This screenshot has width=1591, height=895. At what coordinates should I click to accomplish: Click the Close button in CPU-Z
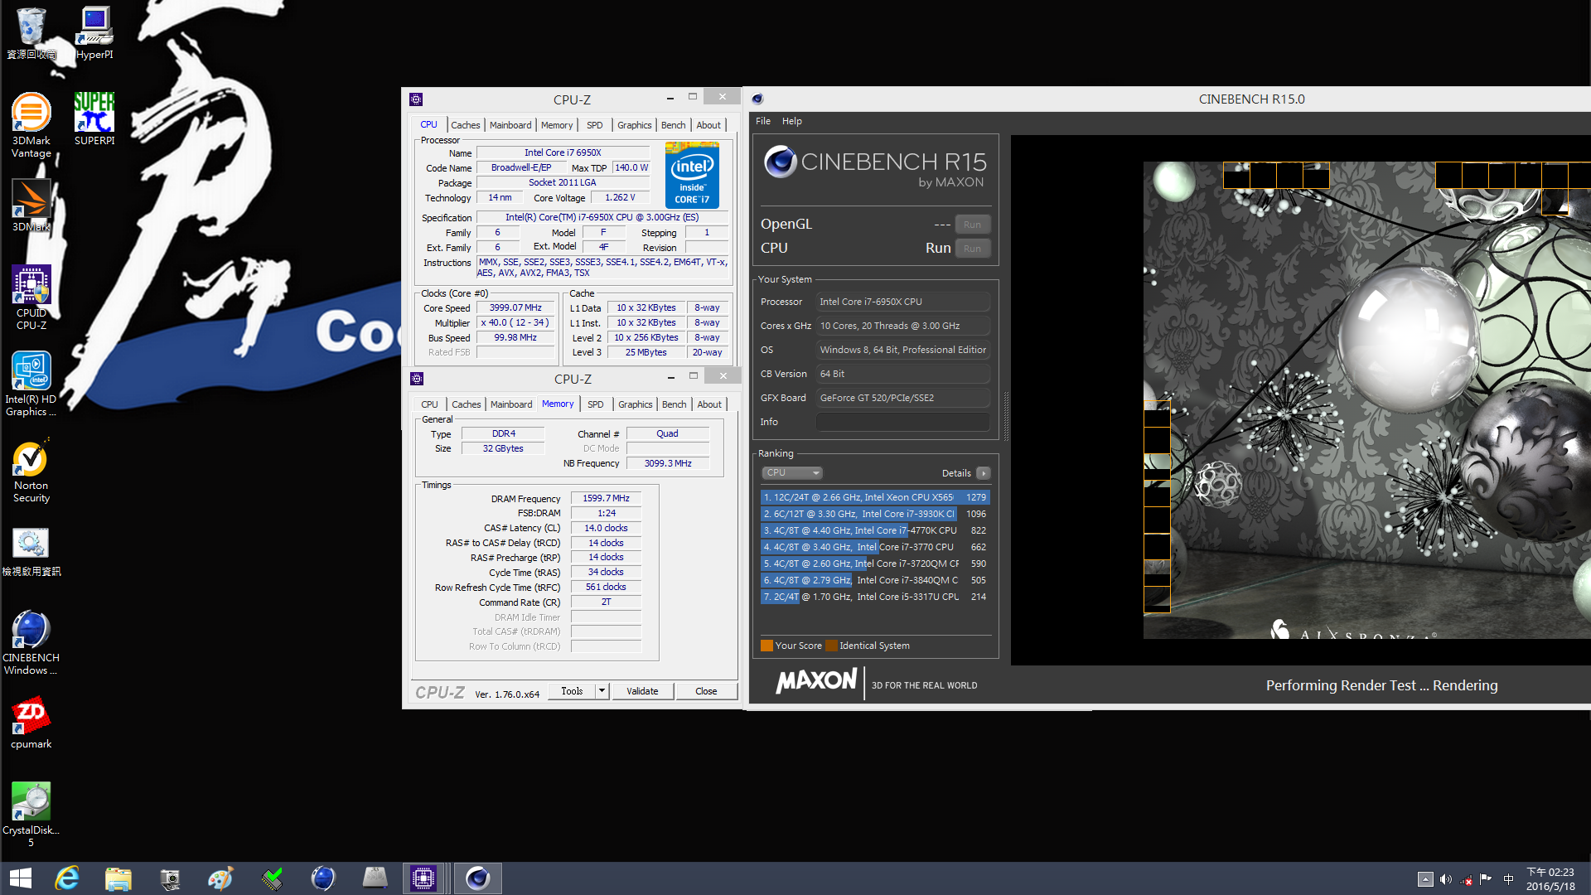point(707,691)
